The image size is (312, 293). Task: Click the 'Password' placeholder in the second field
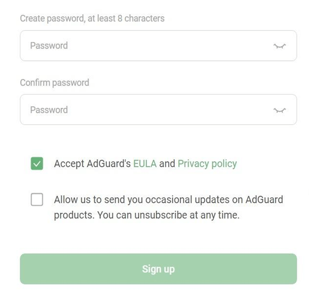point(49,110)
